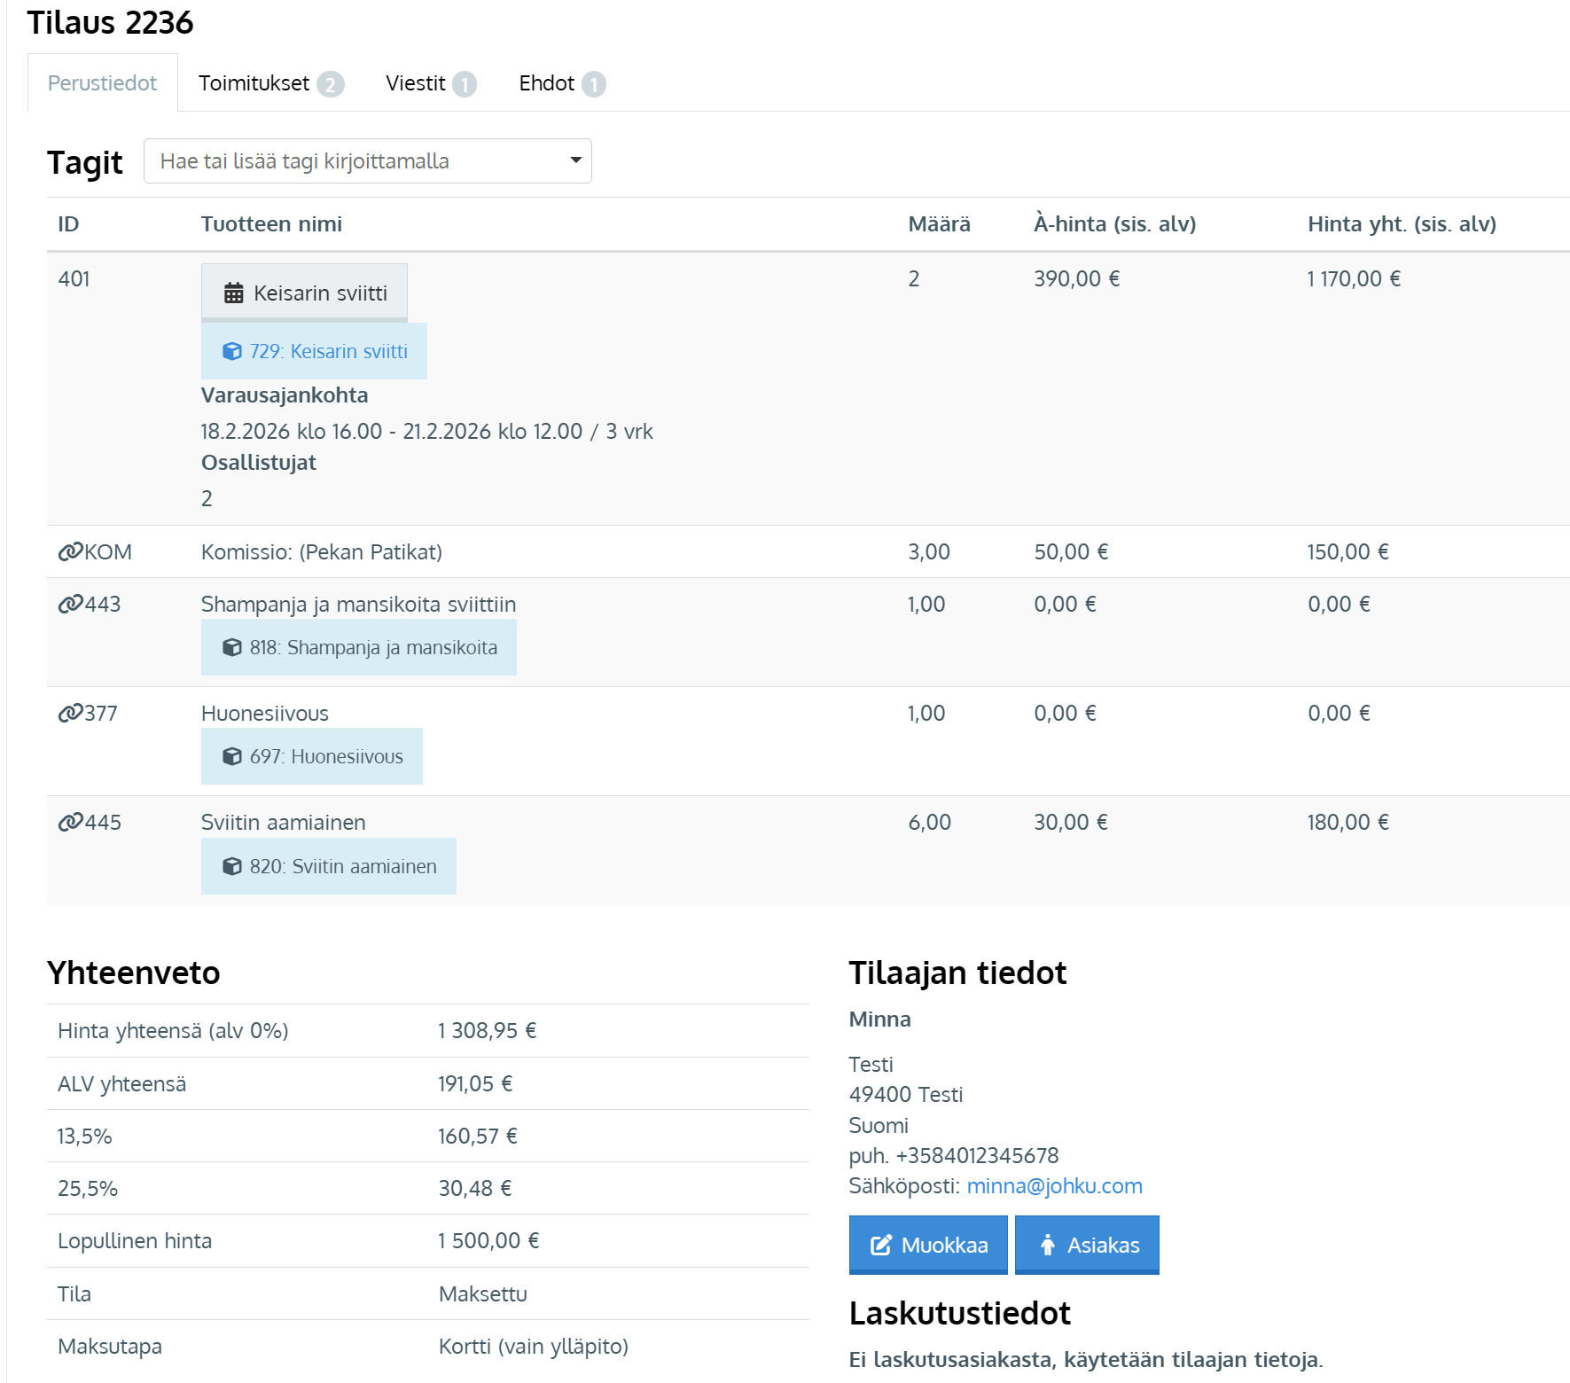The height and width of the screenshot is (1383, 1570).
Task: Click the link icon beside ID 445
Action: (x=70, y=823)
